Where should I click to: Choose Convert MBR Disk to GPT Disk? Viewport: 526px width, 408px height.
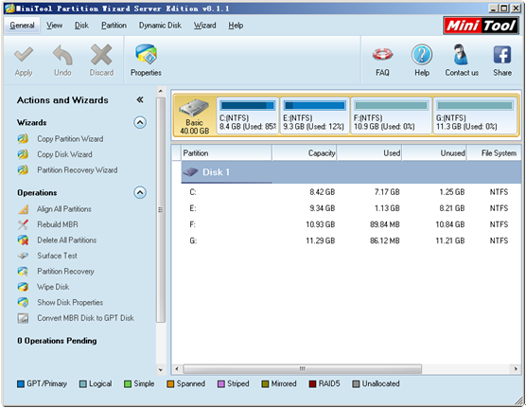(85, 318)
